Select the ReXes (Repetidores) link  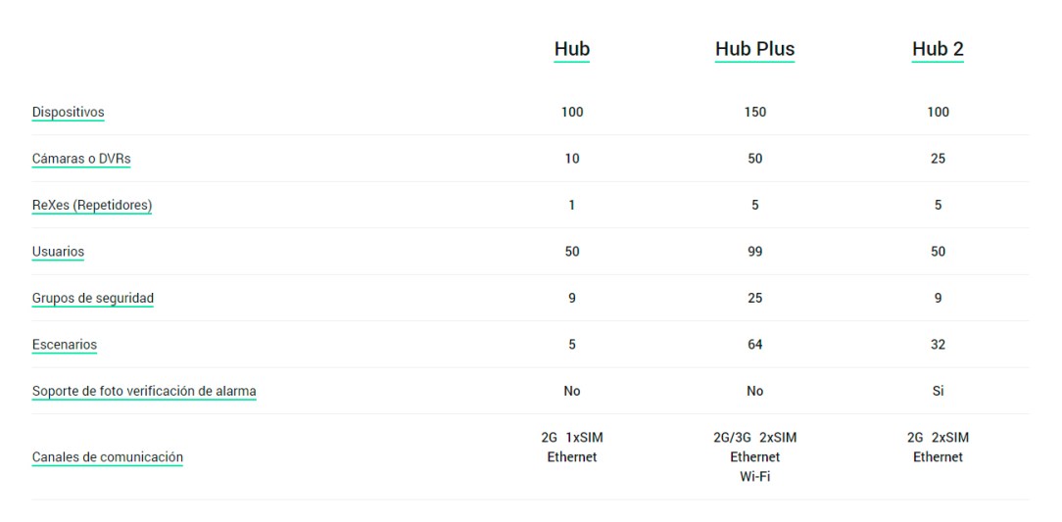[92, 205]
